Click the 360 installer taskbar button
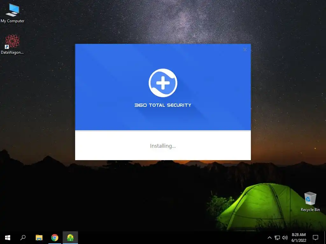Viewport: 326px width, 244px height. click(x=70, y=238)
